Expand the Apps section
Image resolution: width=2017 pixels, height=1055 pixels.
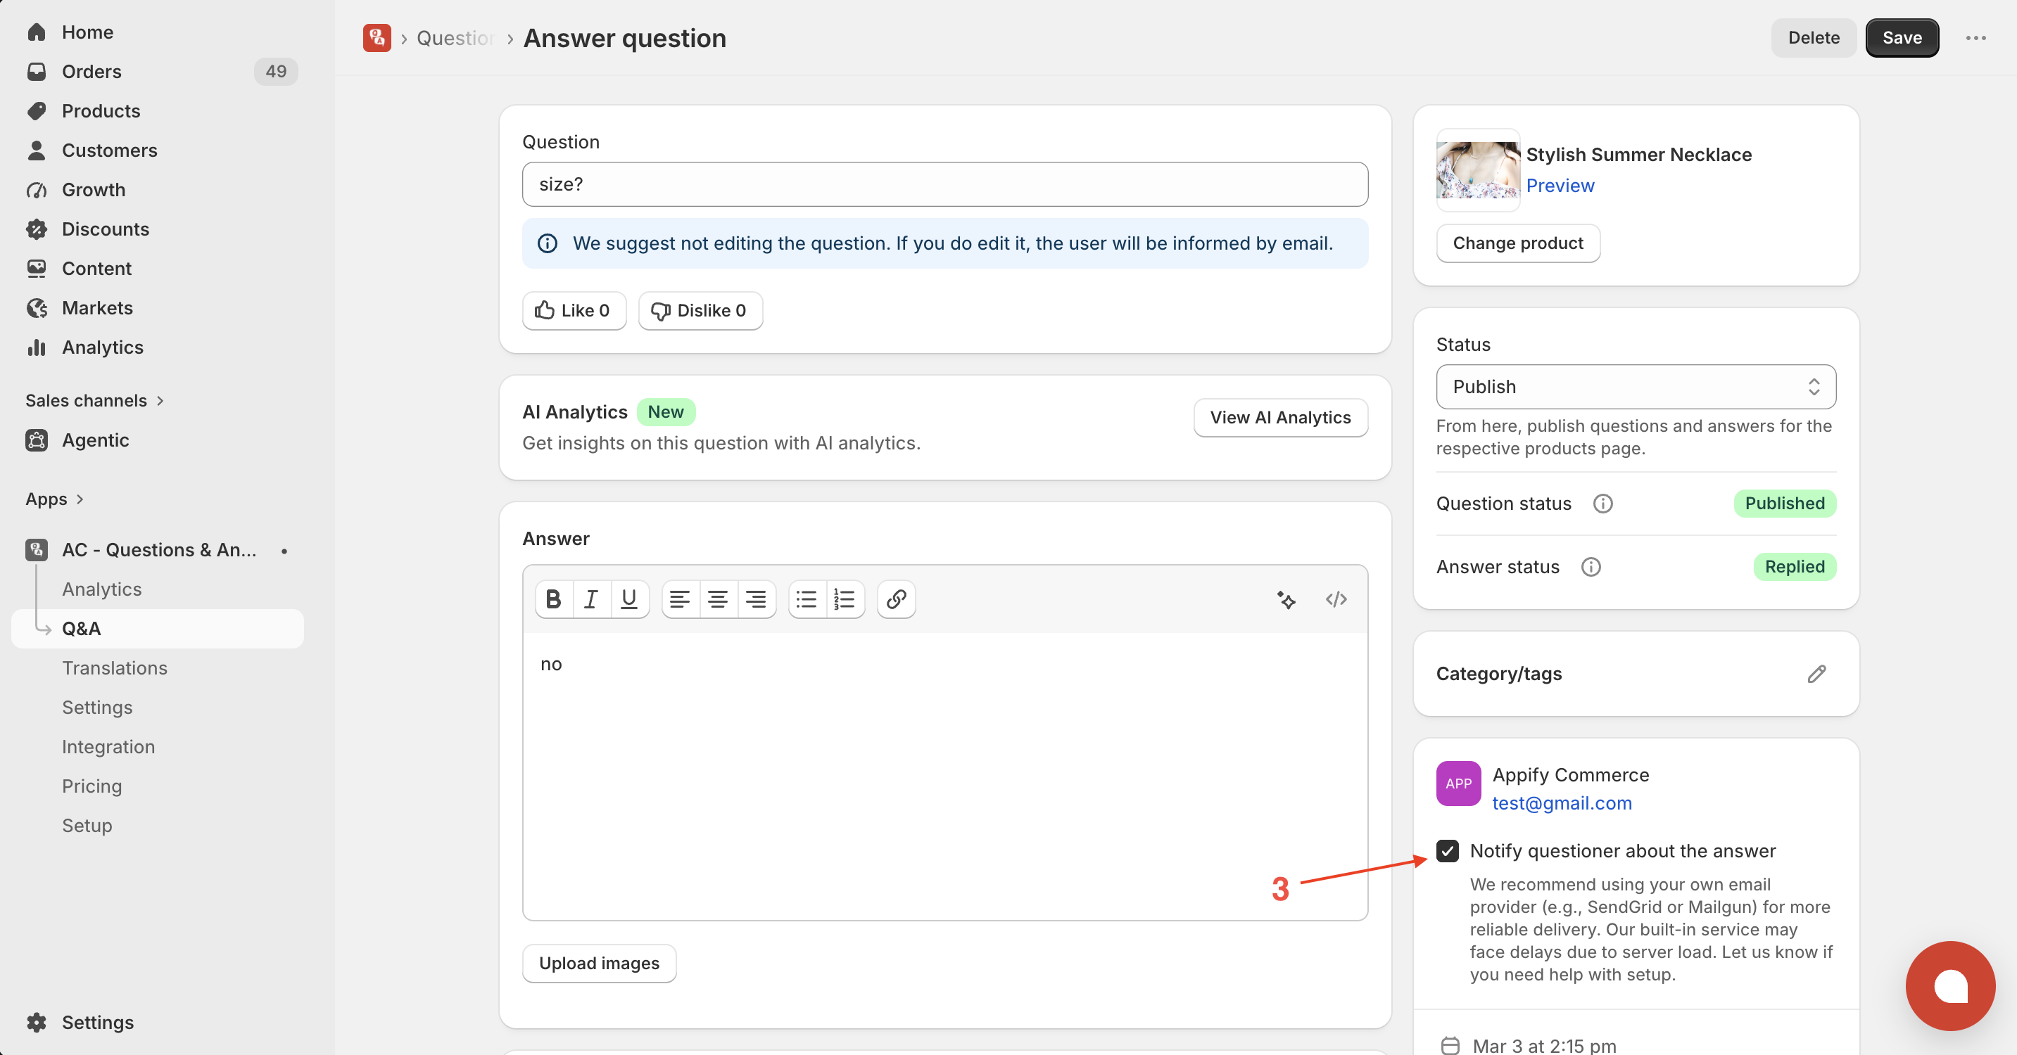(54, 499)
